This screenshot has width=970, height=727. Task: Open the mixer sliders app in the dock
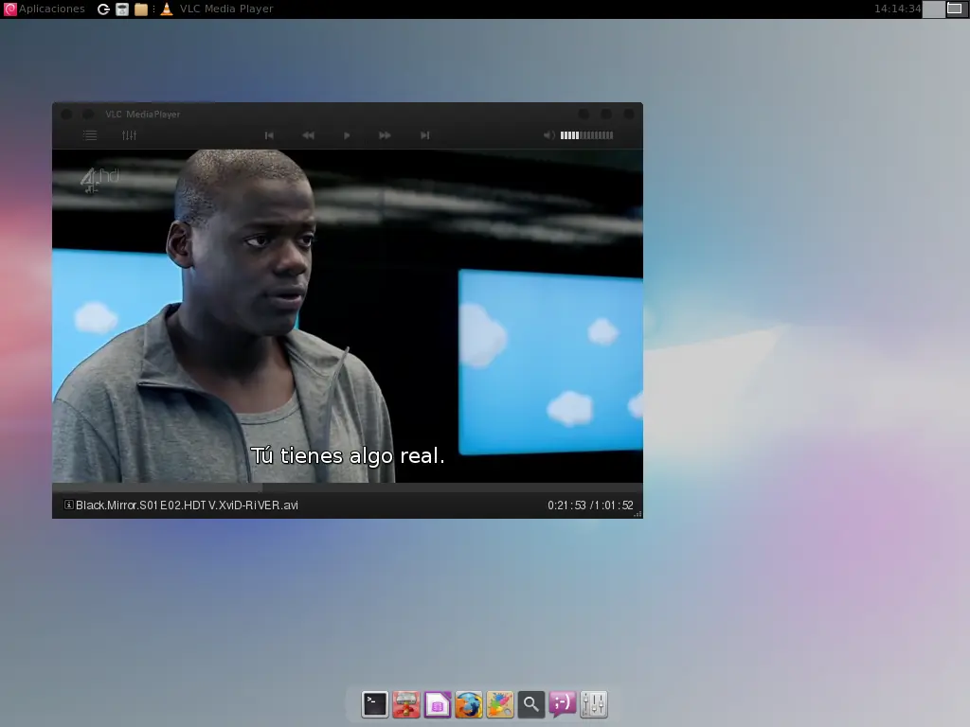pyautogui.click(x=594, y=704)
